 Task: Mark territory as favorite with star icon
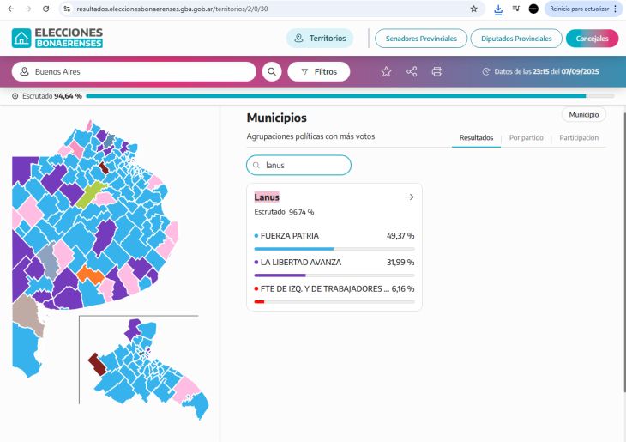coord(386,71)
